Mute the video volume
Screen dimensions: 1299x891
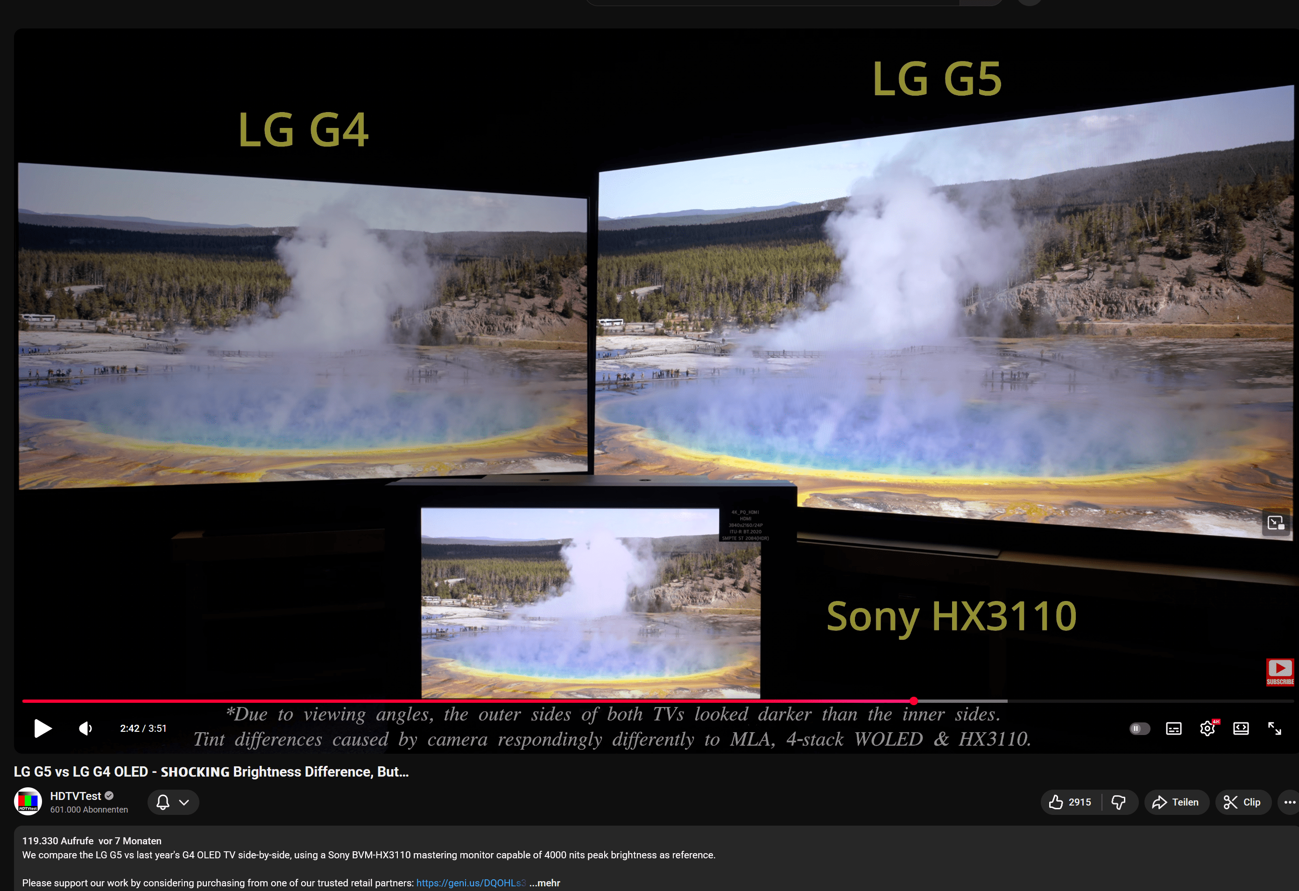pyautogui.click(x=85, y=728)
